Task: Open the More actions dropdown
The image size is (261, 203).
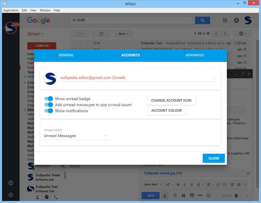Action: pos(123,34)
